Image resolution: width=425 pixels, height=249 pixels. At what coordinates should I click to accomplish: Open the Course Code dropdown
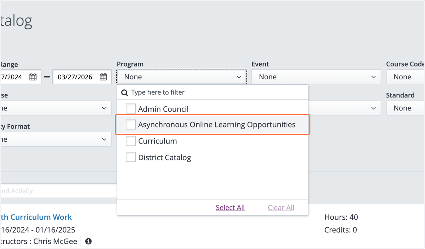406,77
